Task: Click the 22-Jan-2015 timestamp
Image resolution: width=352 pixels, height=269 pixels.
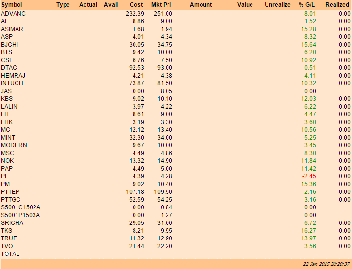Action: pyautogui.click(x=326, y=264)
